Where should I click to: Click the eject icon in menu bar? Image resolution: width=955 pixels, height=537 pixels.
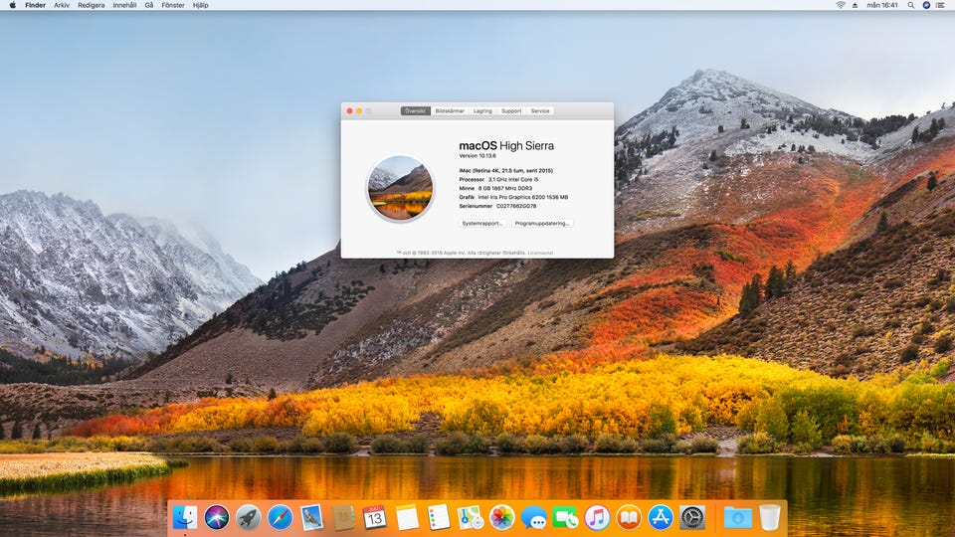point(856,5)
